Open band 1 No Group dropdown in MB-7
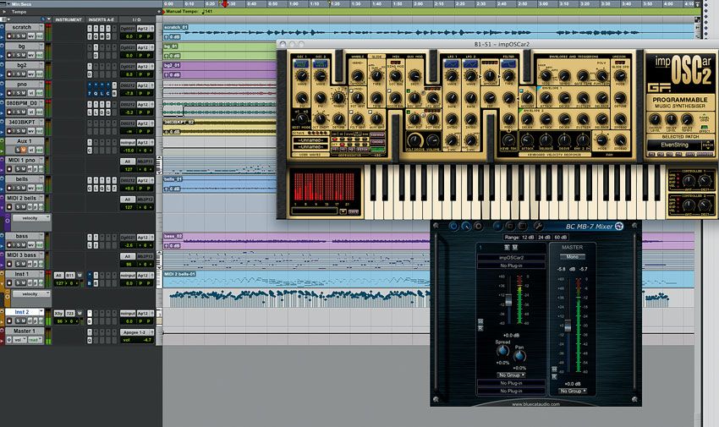 point(511,375)
